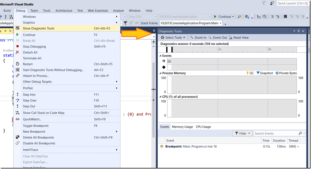Click the Notifications flag icon in title bar

point(264,3)
